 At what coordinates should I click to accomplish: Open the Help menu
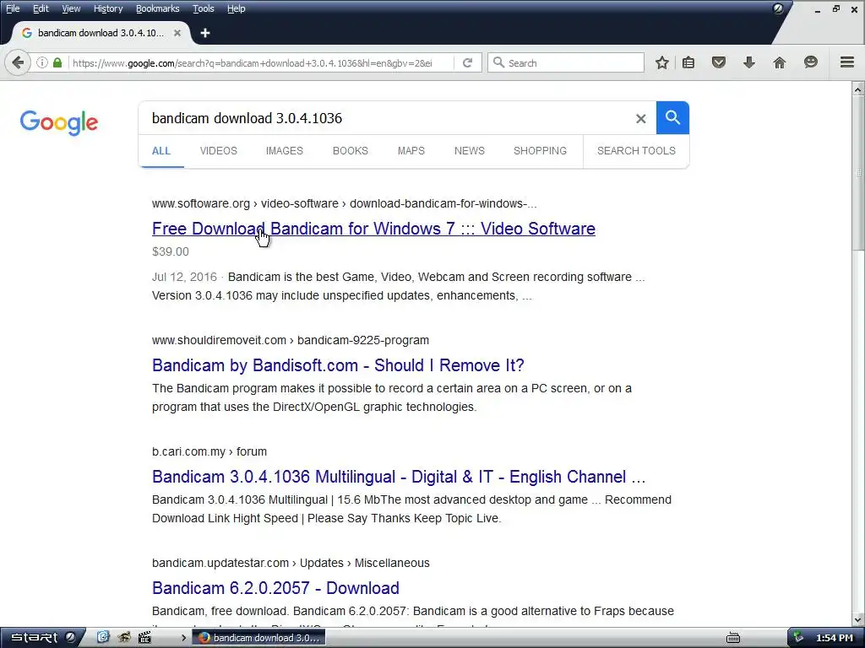point(237,8)
